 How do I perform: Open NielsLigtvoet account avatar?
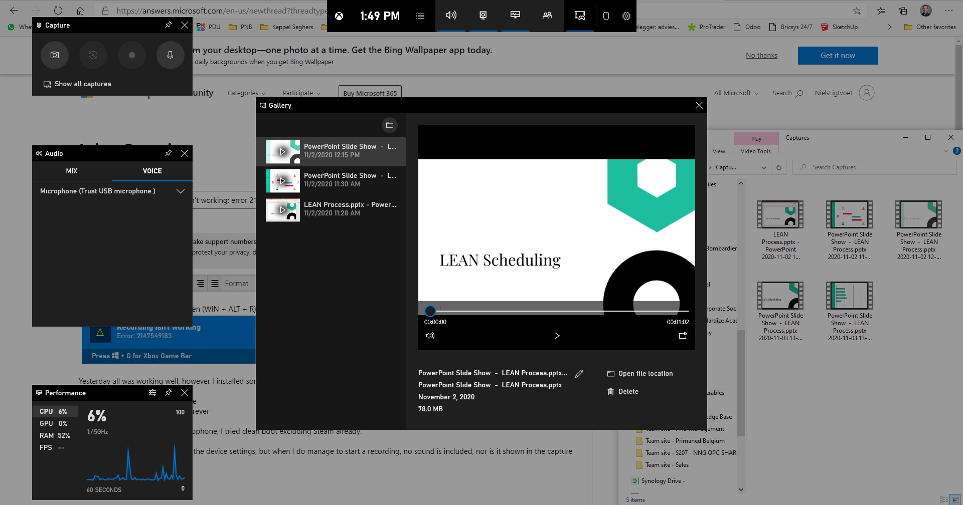pos(867,93)
